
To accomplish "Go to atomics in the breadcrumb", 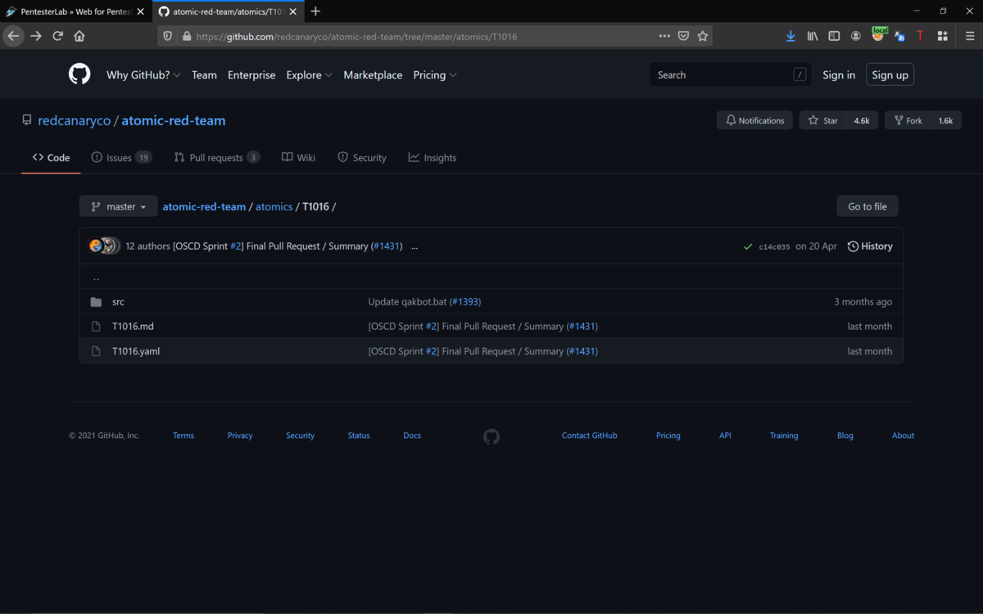I will tap(274, 206).
